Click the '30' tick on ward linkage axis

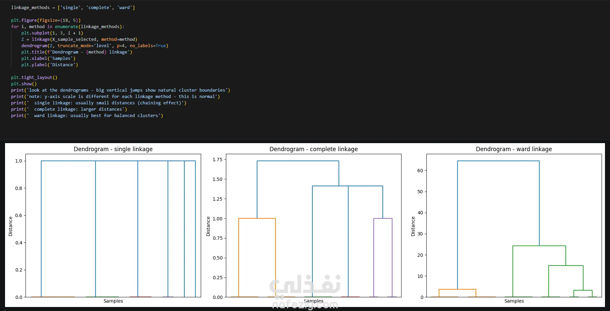(420, 234)
